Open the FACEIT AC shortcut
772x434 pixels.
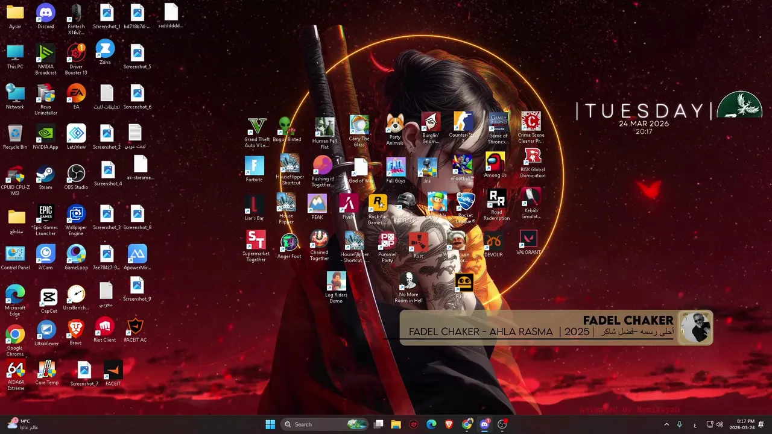coord(135,330)
